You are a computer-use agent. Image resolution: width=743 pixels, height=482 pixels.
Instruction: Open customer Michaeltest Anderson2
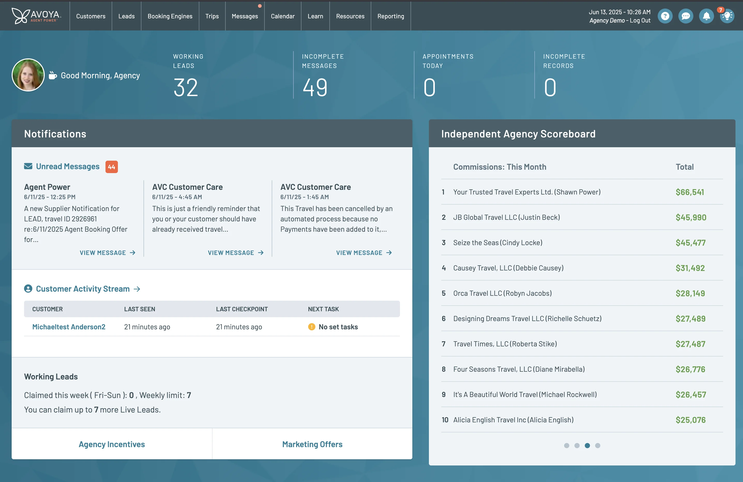(69, 327)
